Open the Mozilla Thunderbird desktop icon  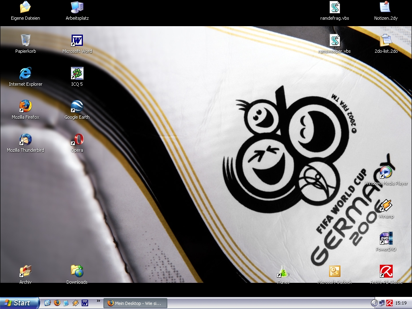(x=25, y=140)
